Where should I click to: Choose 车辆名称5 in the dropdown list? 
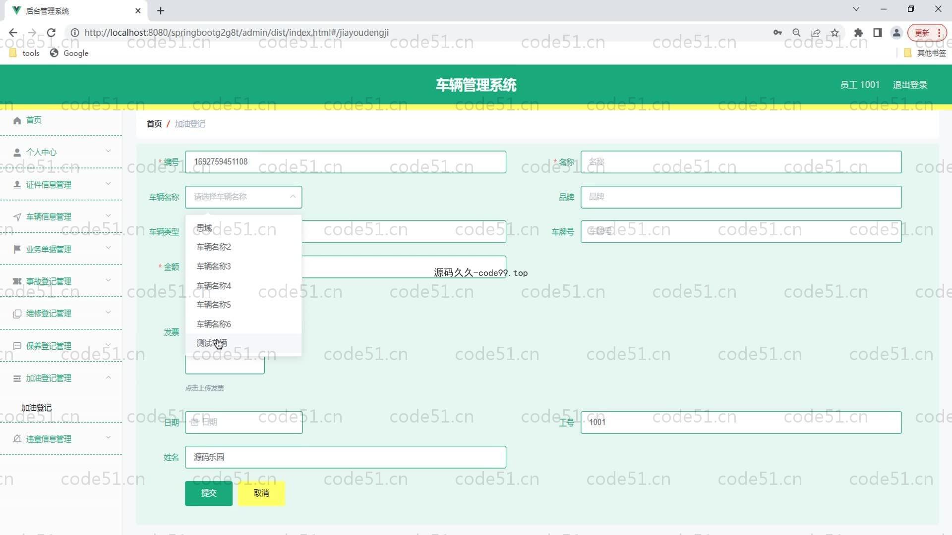pyautogui.click(x=243, y=305)
